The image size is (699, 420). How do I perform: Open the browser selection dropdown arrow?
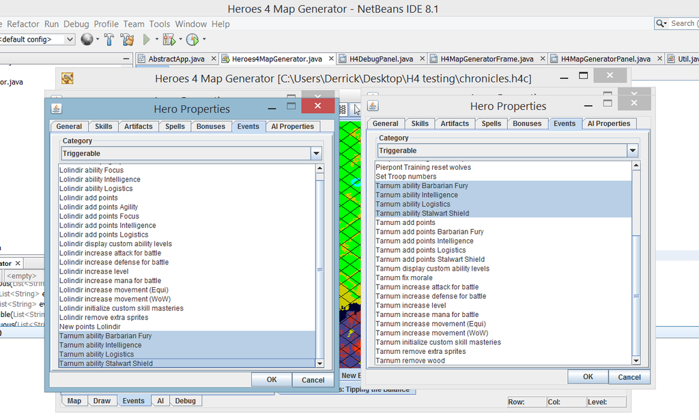(98, 40)
